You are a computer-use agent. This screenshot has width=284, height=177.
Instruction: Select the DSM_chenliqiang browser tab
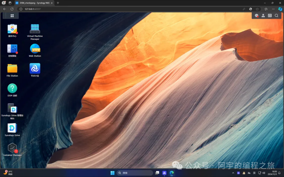[34, 3]
